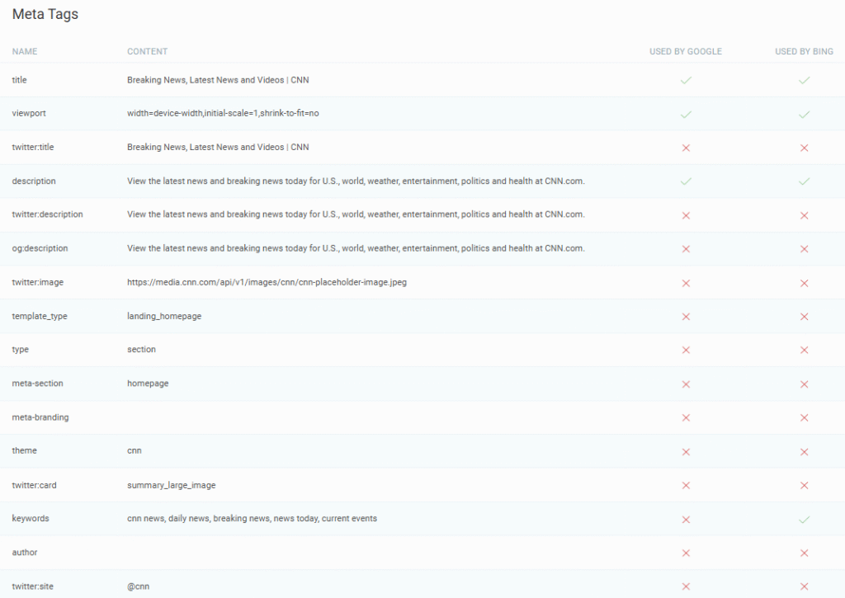The width and height of the screenshot is (845, 598).
Task: Click the keywords content 'cnn news, daily news…'
Action: 253,518
